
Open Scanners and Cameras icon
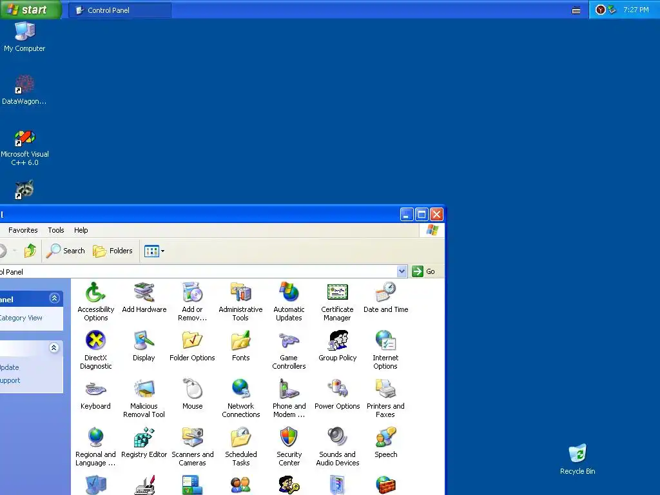pos(192,447)
